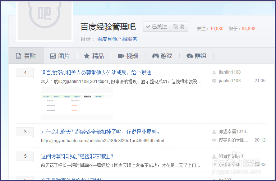This screenshot has height=181, width=276.
Task: Click the reply bubble icon next to jianlin1108
Action: (214, 81)
